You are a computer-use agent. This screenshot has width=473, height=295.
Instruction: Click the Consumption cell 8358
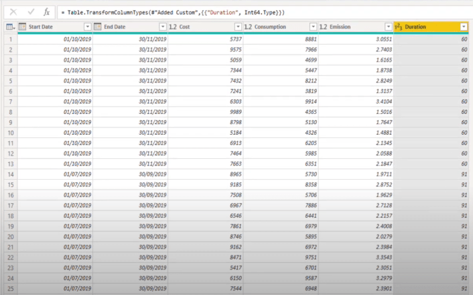[281, 185]
